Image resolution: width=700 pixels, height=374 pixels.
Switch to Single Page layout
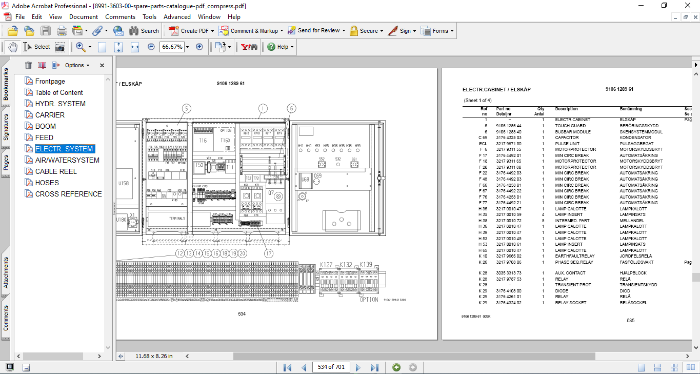point(641,367)
